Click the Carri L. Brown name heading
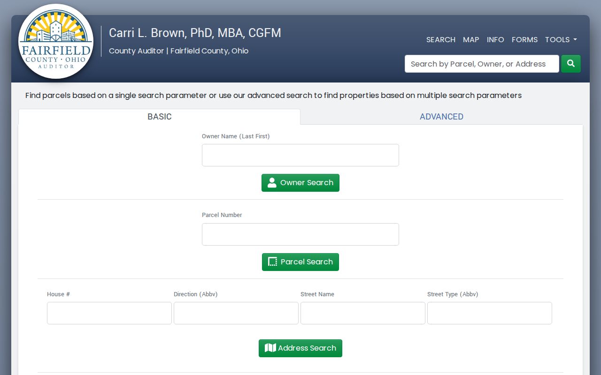The image size is (601, 375). coord(195,33)
